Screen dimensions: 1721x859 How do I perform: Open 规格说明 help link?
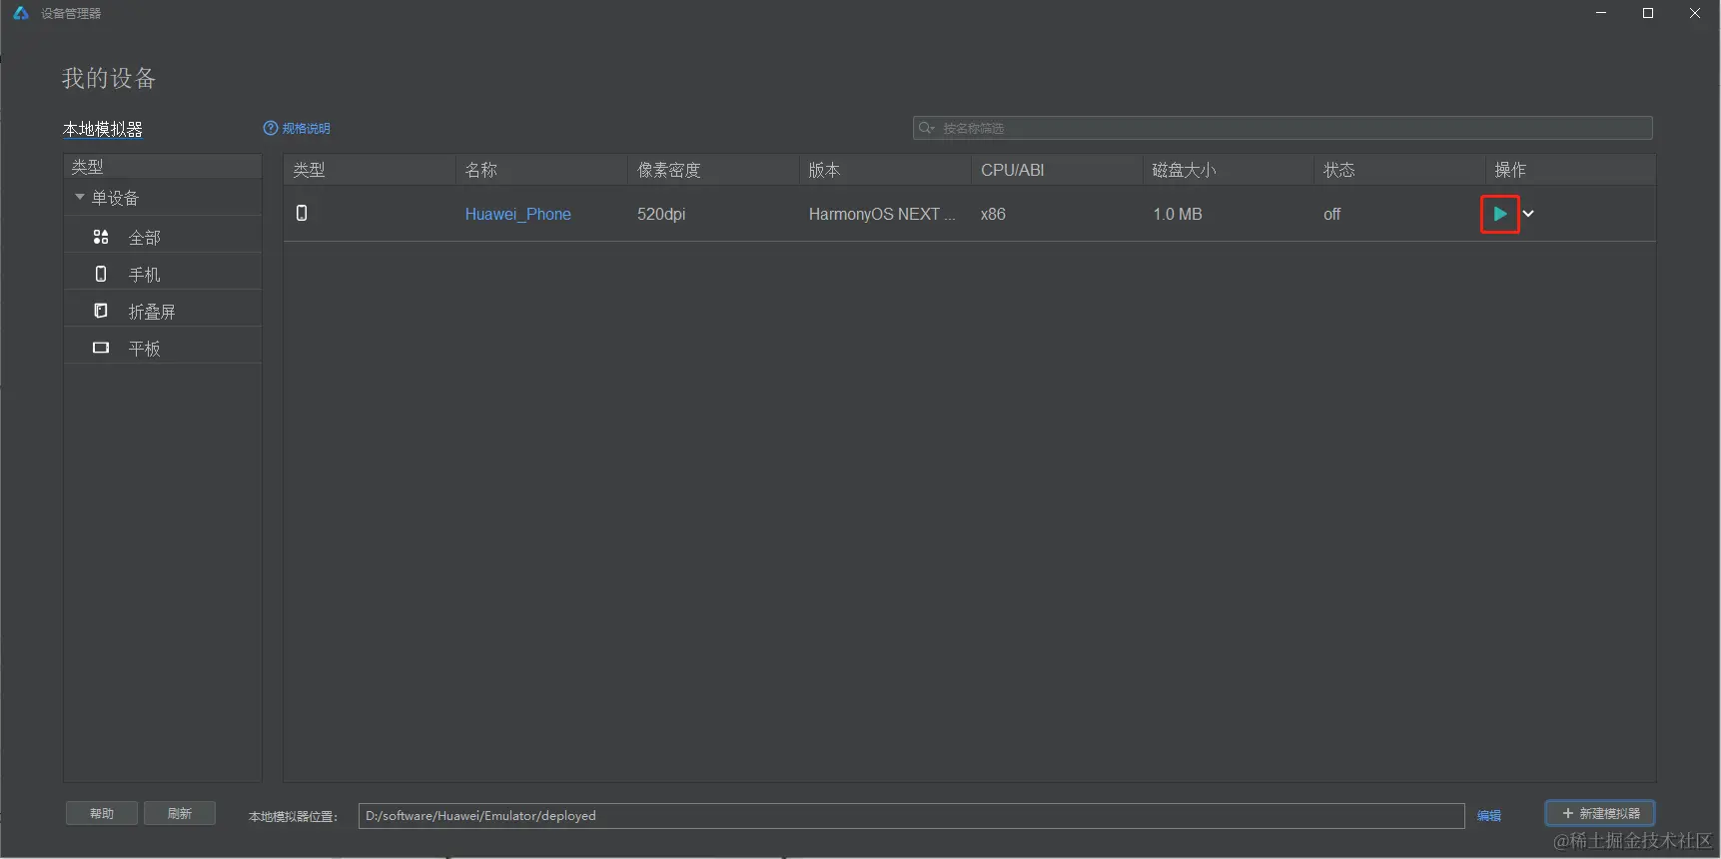tap(297, 128)
